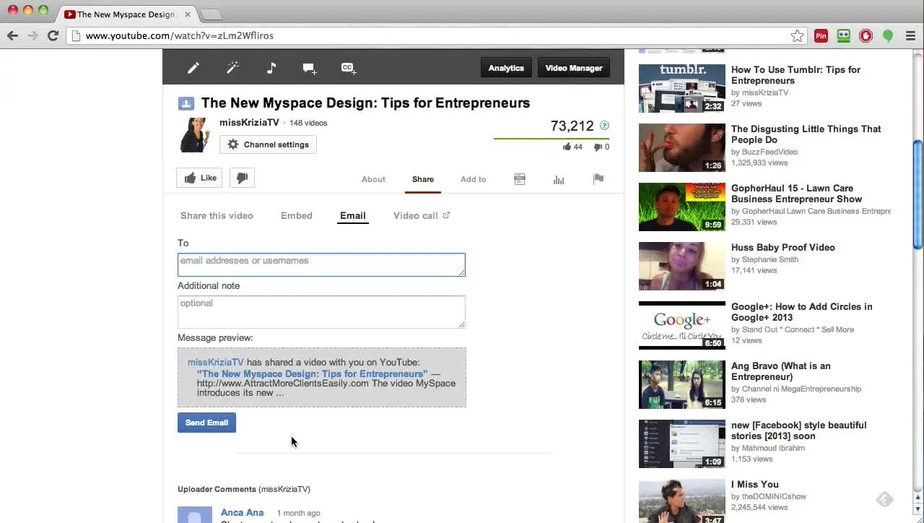
Task: Like the video
Action: tap(200, 178)
